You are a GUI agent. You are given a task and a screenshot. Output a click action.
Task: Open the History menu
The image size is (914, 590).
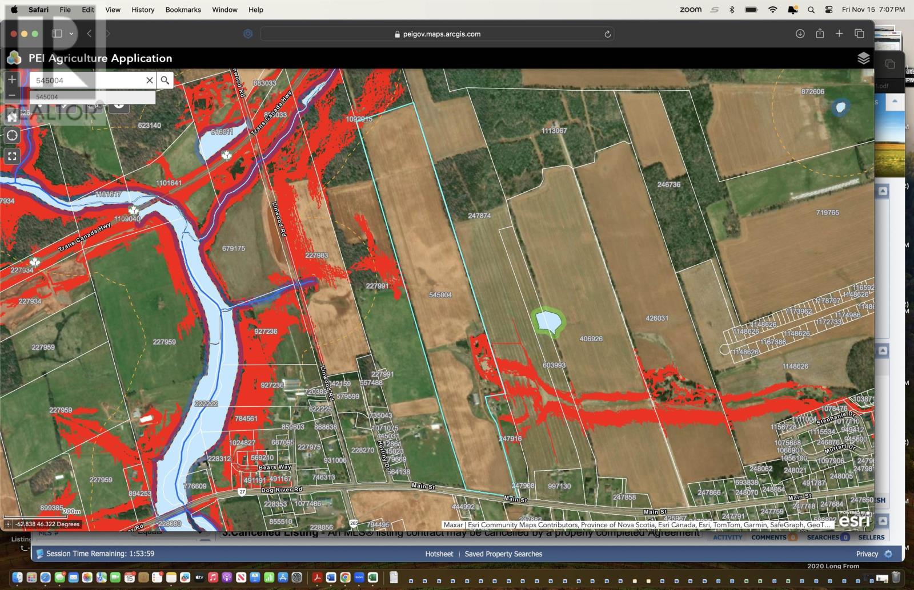coord(143,10)
